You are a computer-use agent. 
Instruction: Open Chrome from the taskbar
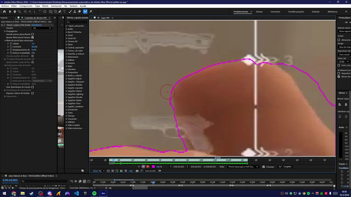(x=14, y=193)
